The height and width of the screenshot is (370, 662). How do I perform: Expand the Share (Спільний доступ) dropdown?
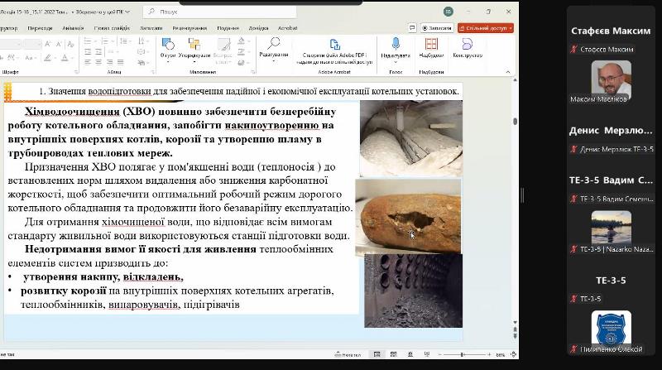(x=511, y=27)
